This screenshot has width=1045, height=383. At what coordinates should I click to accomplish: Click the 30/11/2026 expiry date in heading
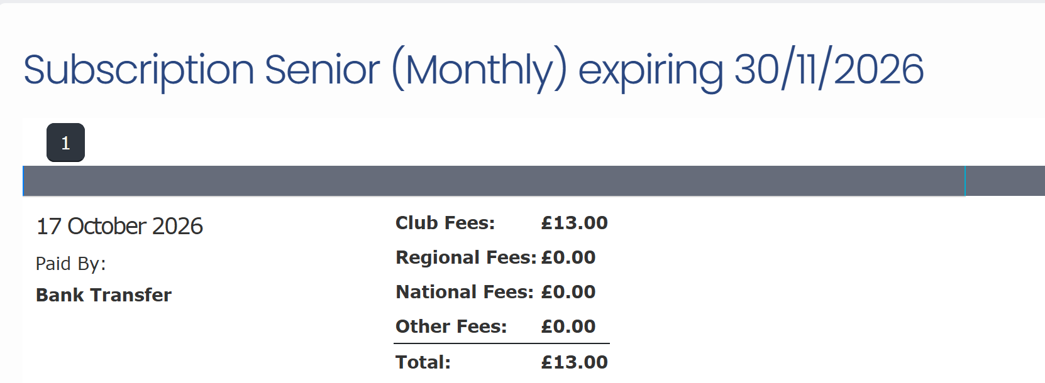click(x=829, y=69)
